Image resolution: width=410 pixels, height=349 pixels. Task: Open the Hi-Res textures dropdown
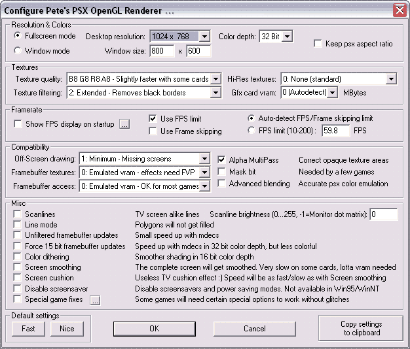pyautogui.click(x=339, y=79)
